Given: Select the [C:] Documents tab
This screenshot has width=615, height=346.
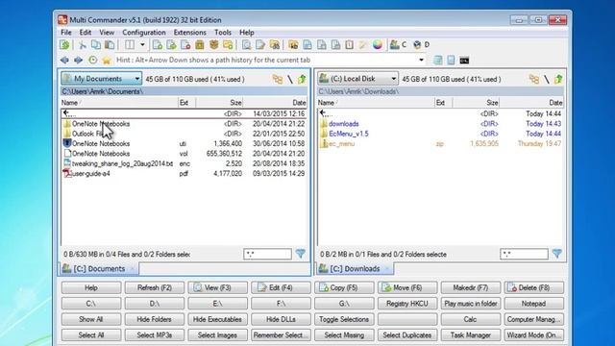Looking at the screenshot, I should 99,269.
